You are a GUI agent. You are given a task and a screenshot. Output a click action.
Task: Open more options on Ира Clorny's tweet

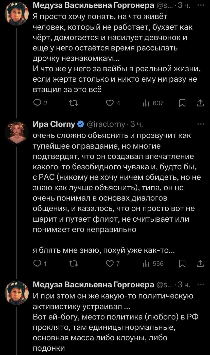[x=200, y=124]
